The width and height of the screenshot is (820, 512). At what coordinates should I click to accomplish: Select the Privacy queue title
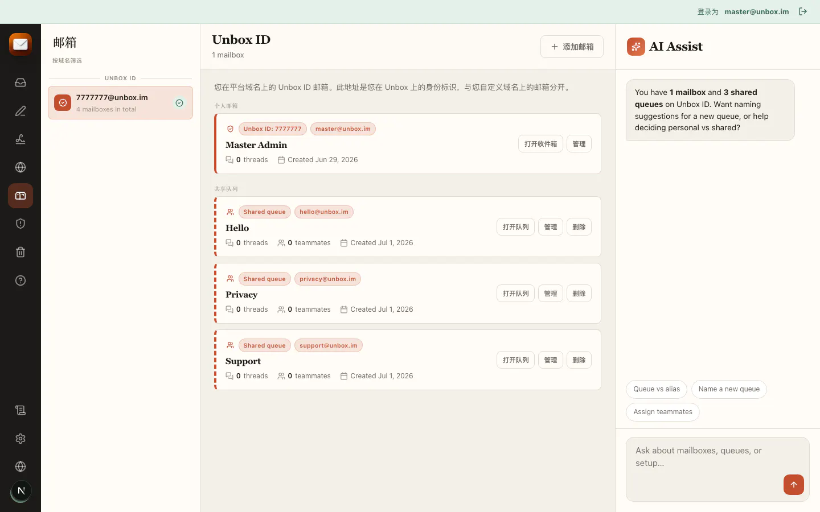click(241, 295)
